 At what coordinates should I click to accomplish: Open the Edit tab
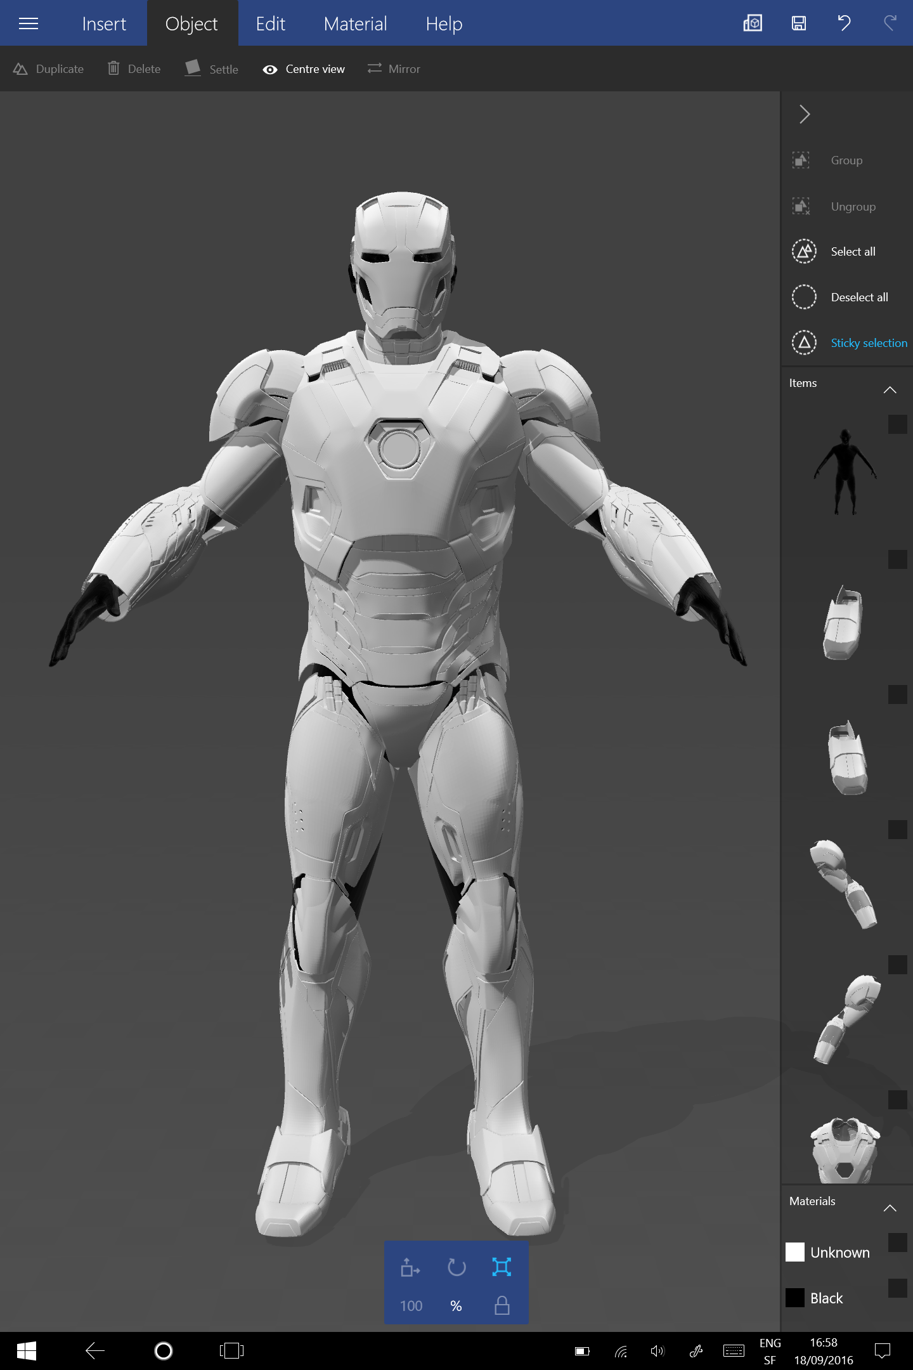pyautogui.click(x=271, y=23)
